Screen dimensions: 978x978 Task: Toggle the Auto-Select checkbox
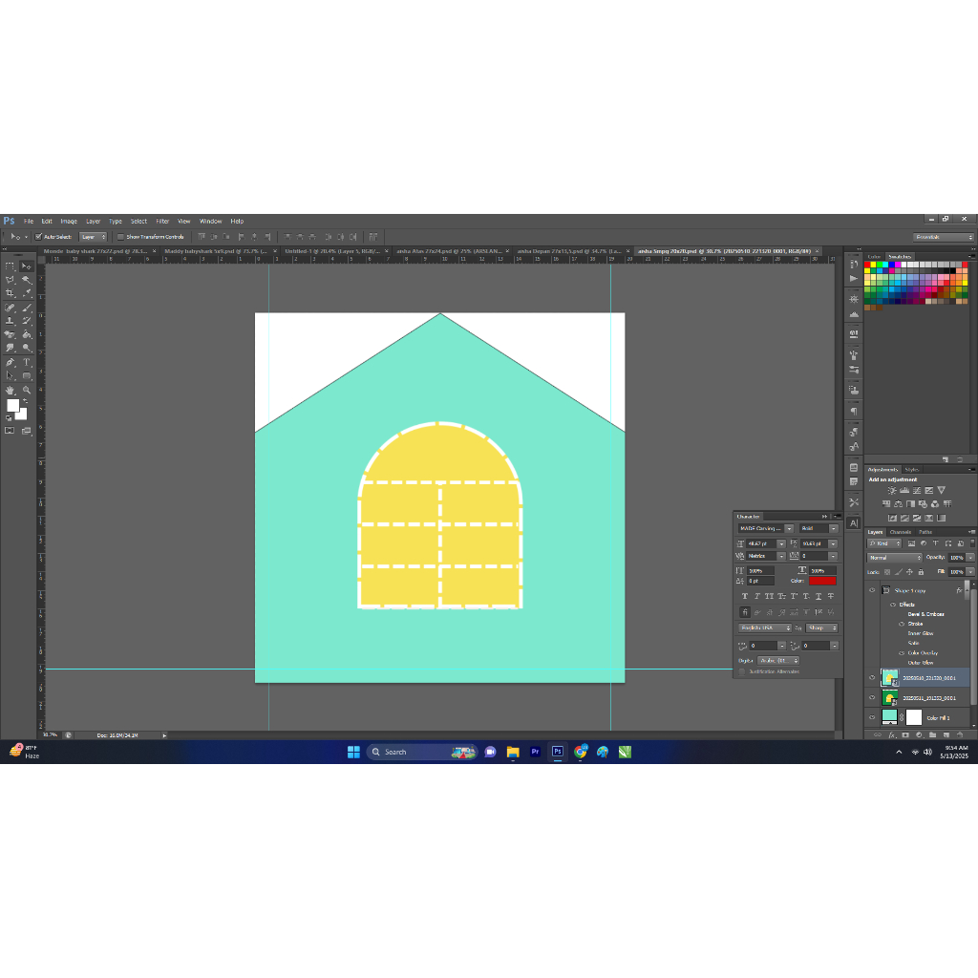38,237
